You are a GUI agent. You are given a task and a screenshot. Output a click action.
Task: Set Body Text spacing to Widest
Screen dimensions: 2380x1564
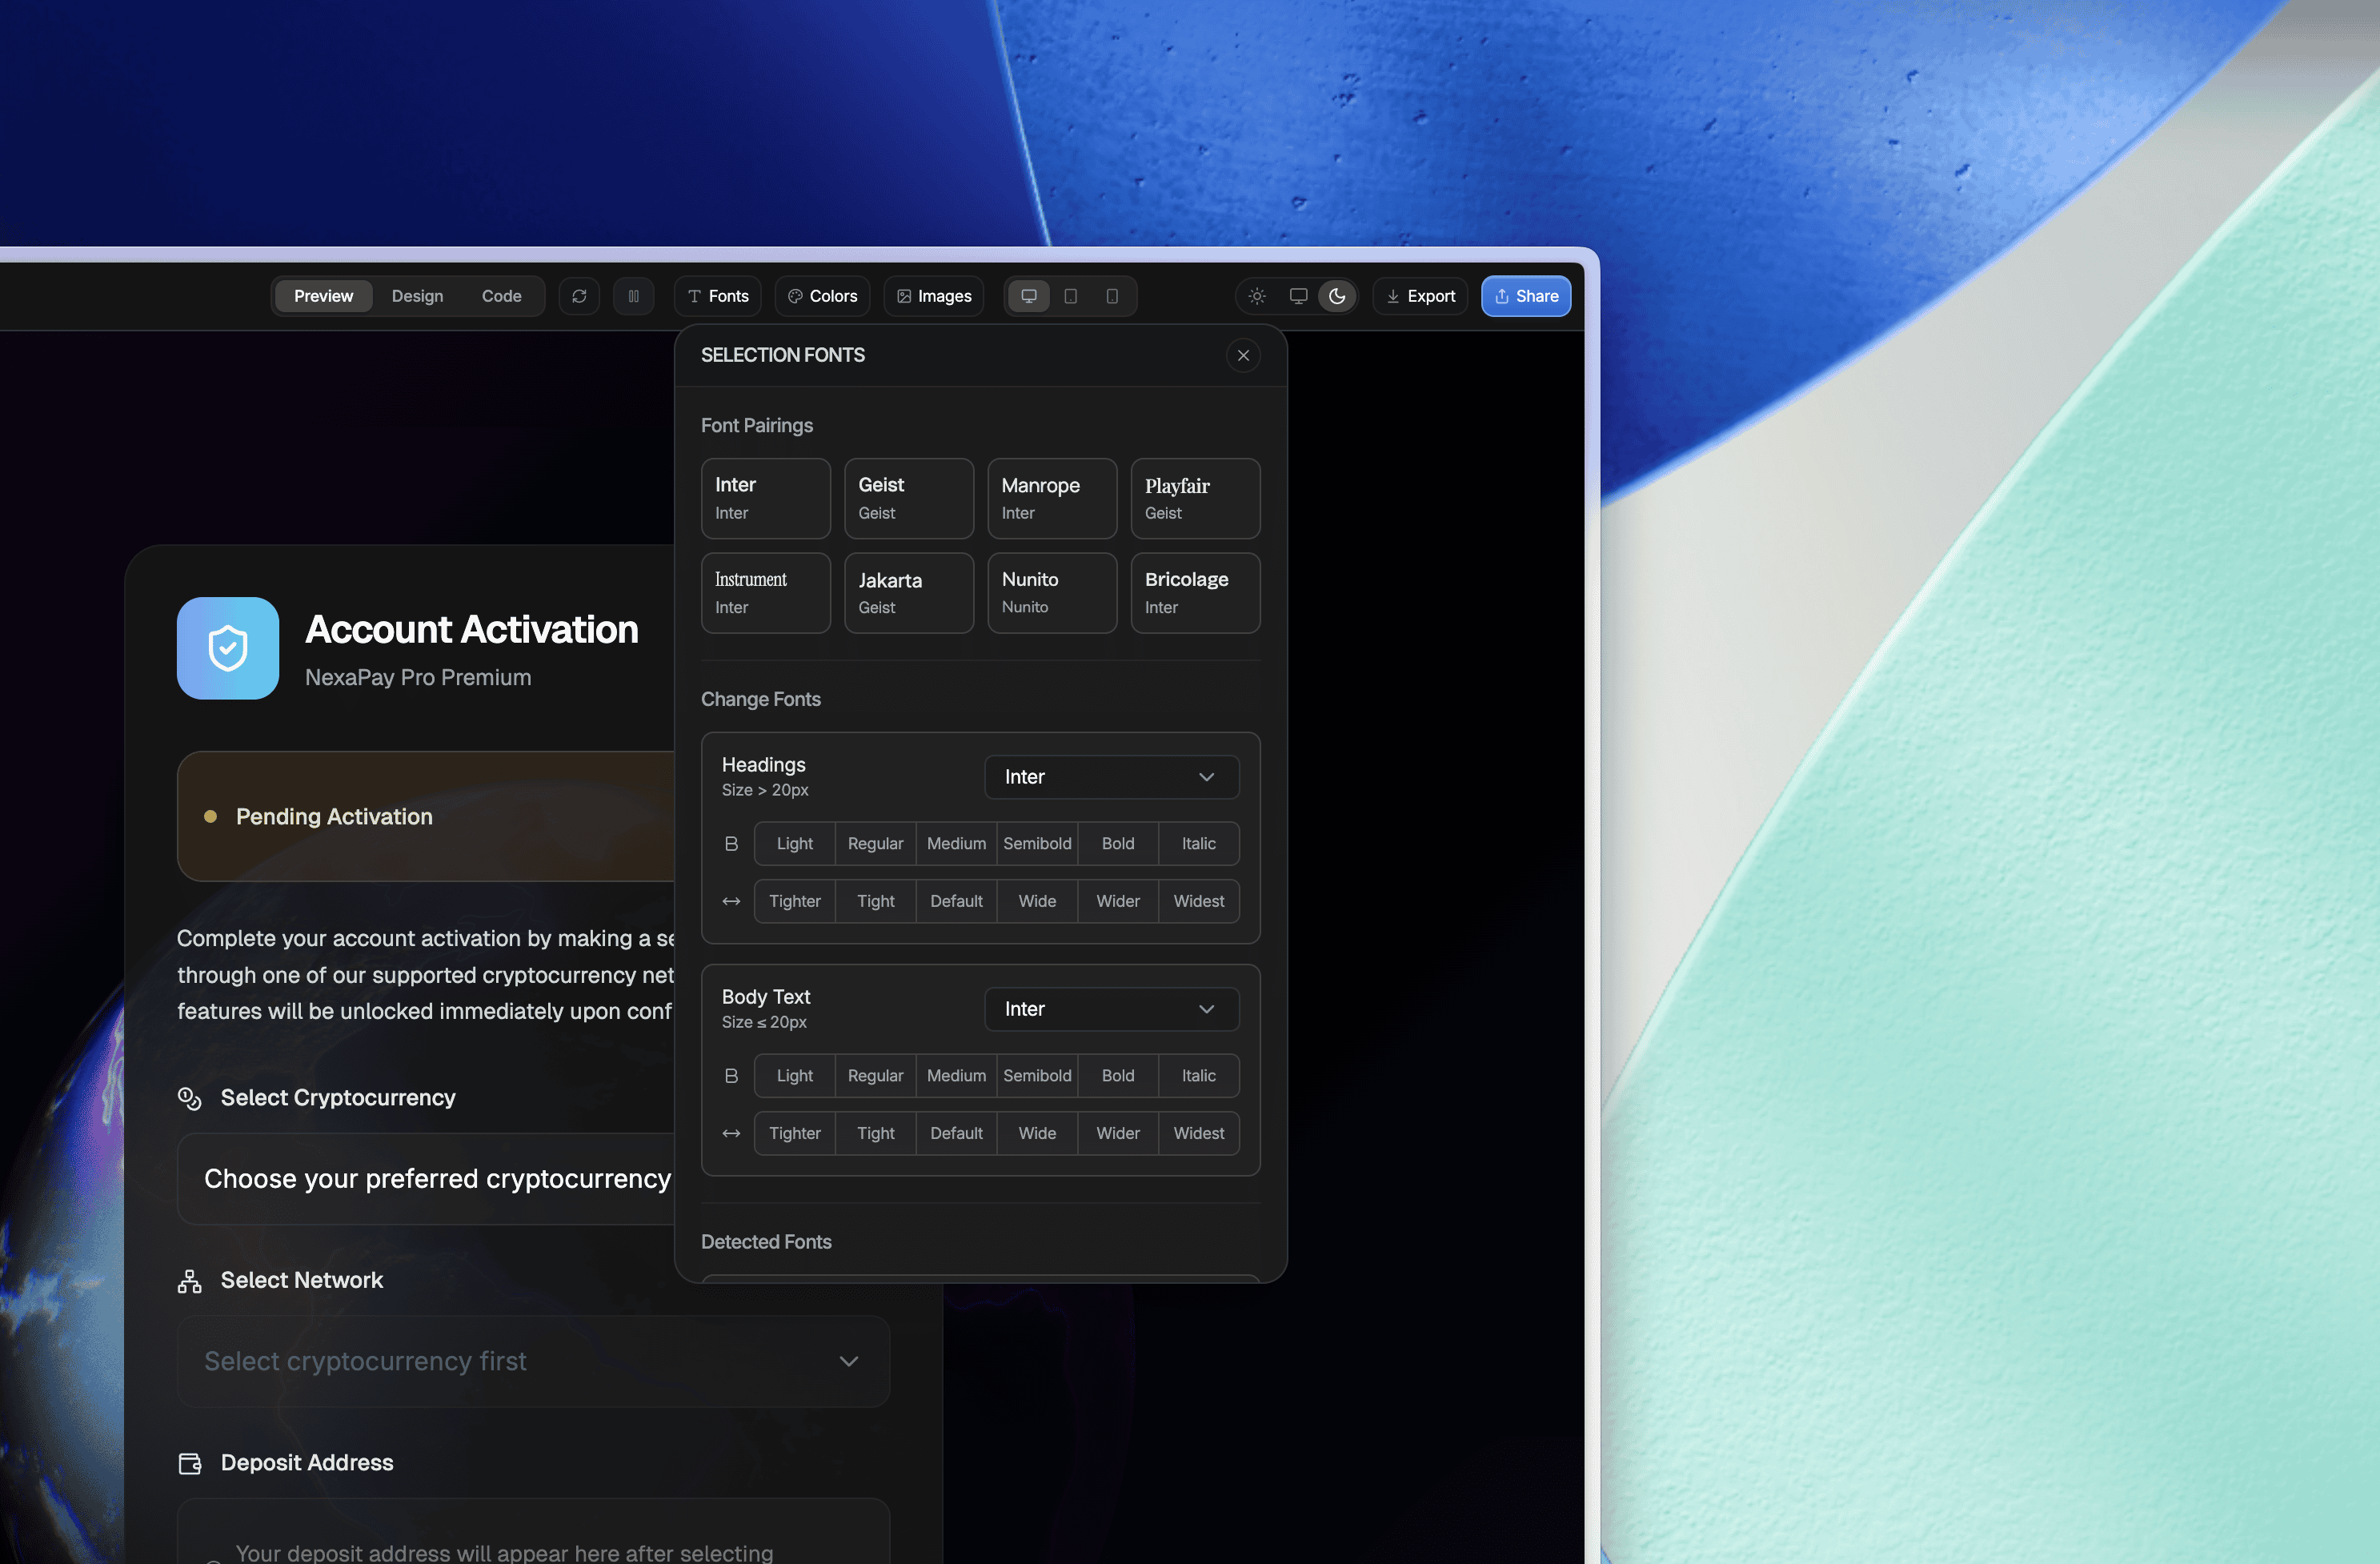[1199, 1133]
